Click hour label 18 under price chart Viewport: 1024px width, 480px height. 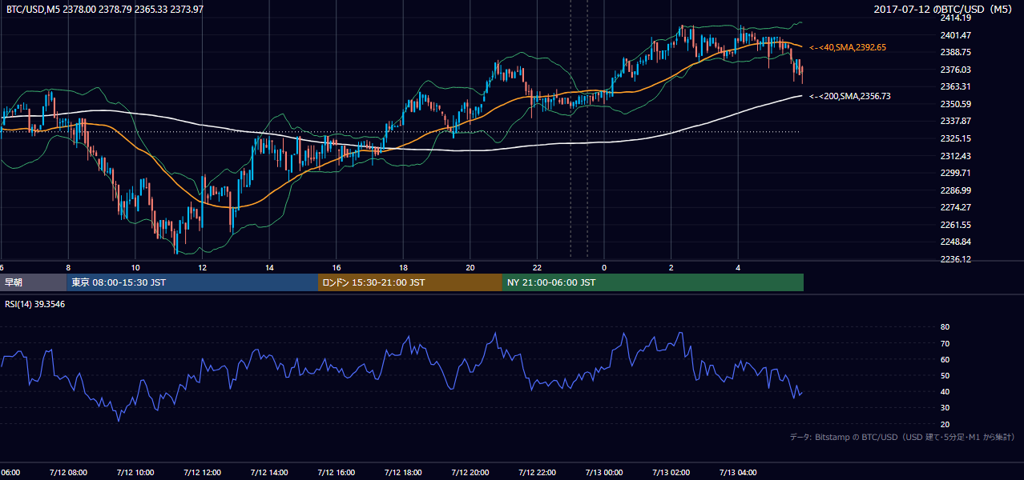tap(403, 267)
